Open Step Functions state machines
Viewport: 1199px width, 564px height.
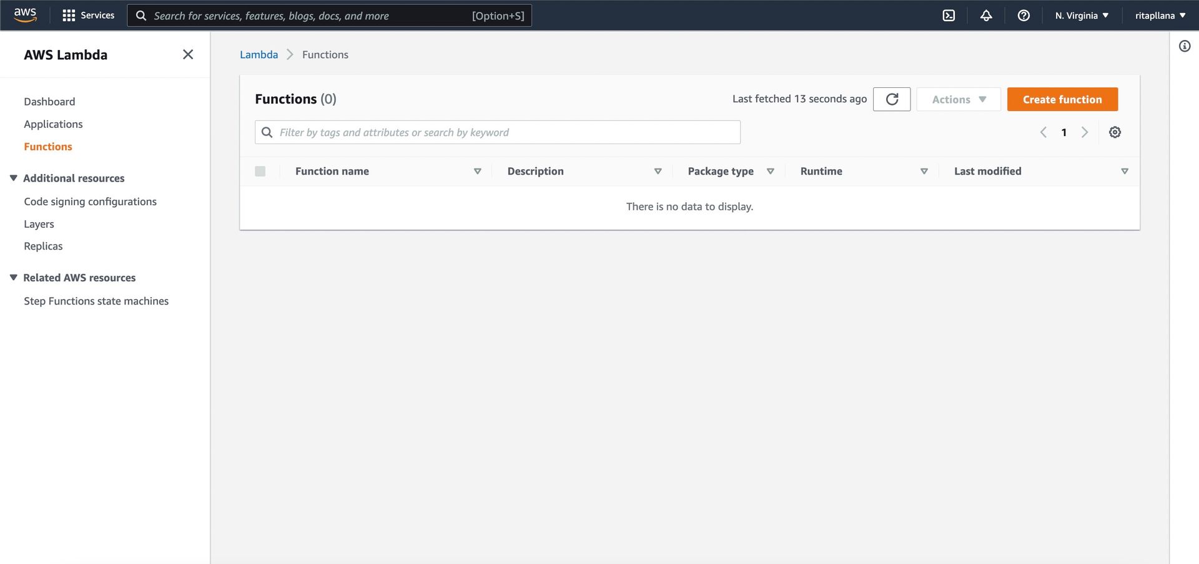point(96,301)
